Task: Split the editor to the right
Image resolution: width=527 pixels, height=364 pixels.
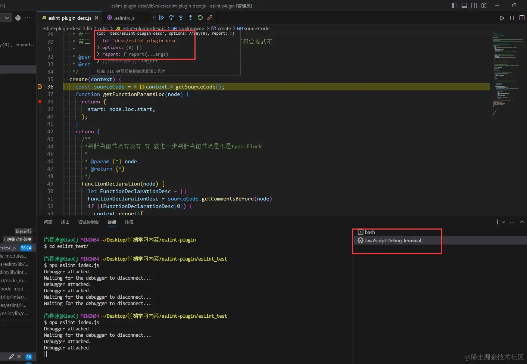Action: [522, 18]
